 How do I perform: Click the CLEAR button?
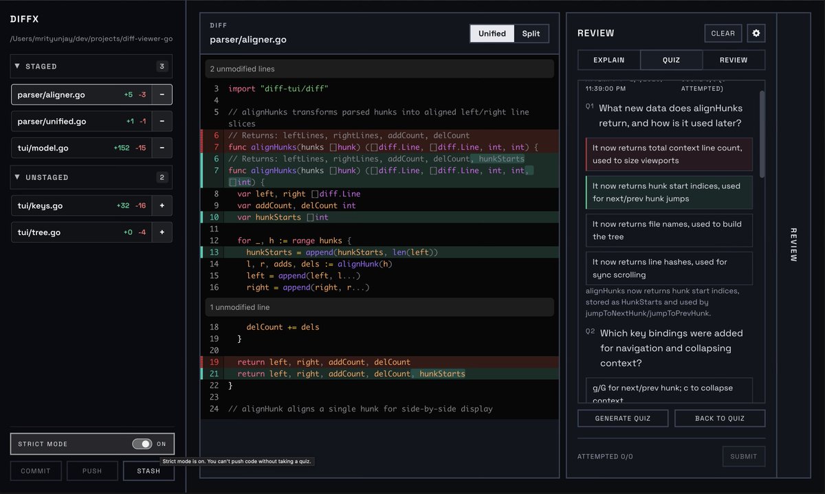coord(723,33)
